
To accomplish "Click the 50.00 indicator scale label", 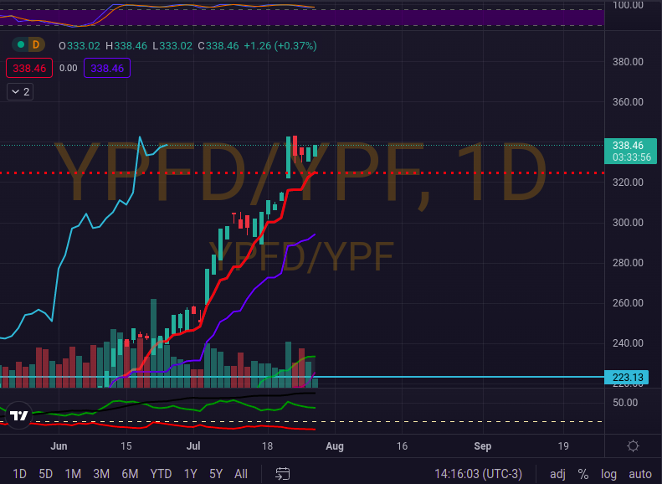I will click(x=625, y=403).
